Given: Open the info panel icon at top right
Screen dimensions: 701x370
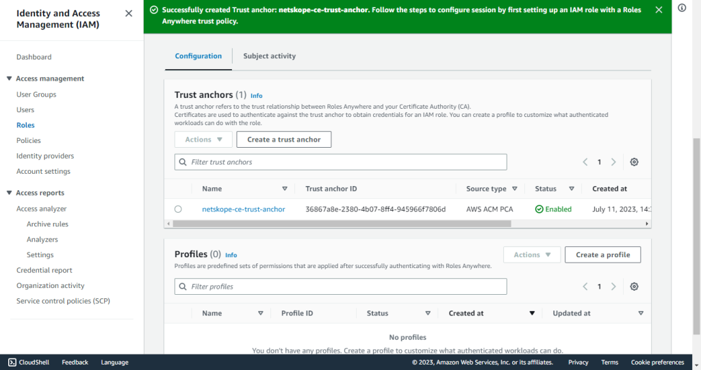Looking at the screenshot, I should (682, 8).
